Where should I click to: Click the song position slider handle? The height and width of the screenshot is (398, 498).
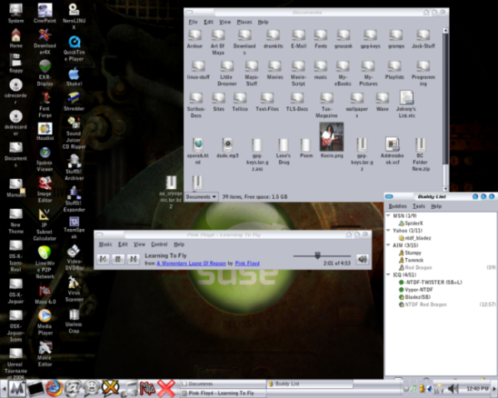click(317, 255)
